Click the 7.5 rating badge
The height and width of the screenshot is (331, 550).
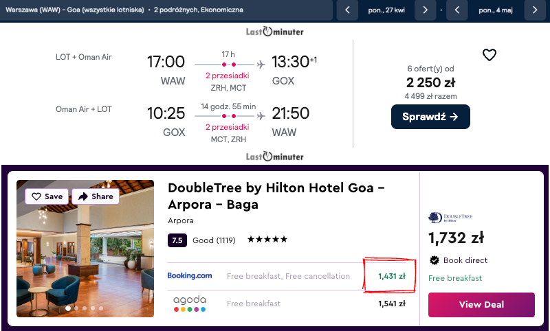[x=177, y=240]
